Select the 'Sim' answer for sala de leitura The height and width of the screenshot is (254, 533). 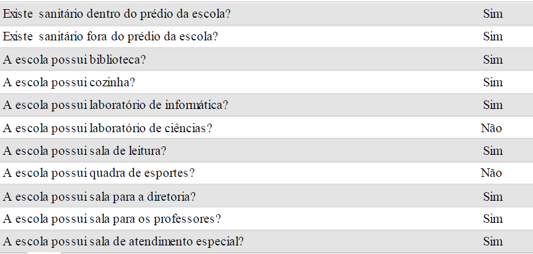[493, 151]
